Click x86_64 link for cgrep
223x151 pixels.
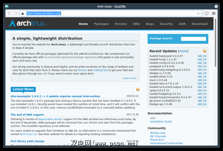pyautogui.click(x=202, y=91)
